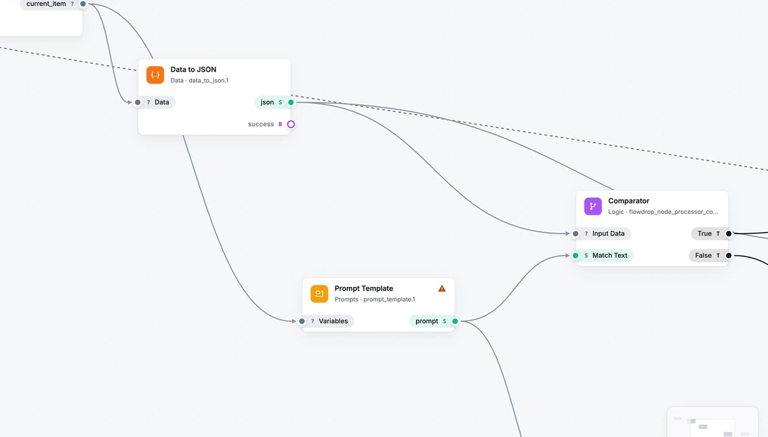This screenshot has width=768, height=437.
Task: Click the current_item output port dot
Action: coord(83,4)
